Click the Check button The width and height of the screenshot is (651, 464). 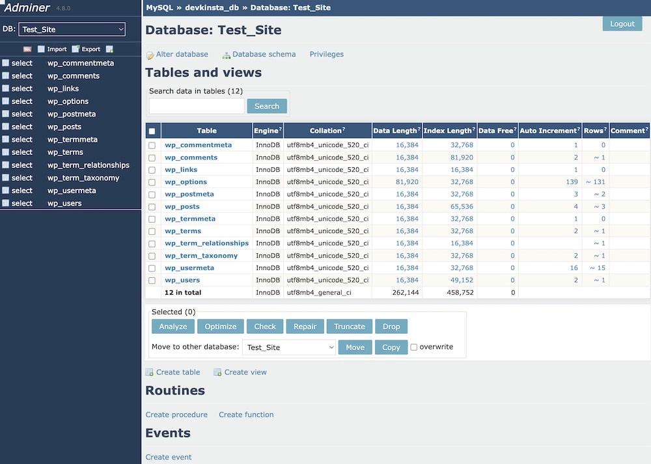coord(265,327)
